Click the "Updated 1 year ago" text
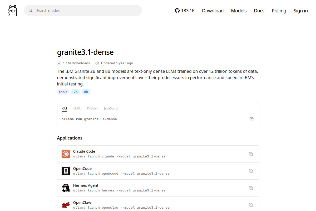The image size is (316, 211). click(117, 63)
